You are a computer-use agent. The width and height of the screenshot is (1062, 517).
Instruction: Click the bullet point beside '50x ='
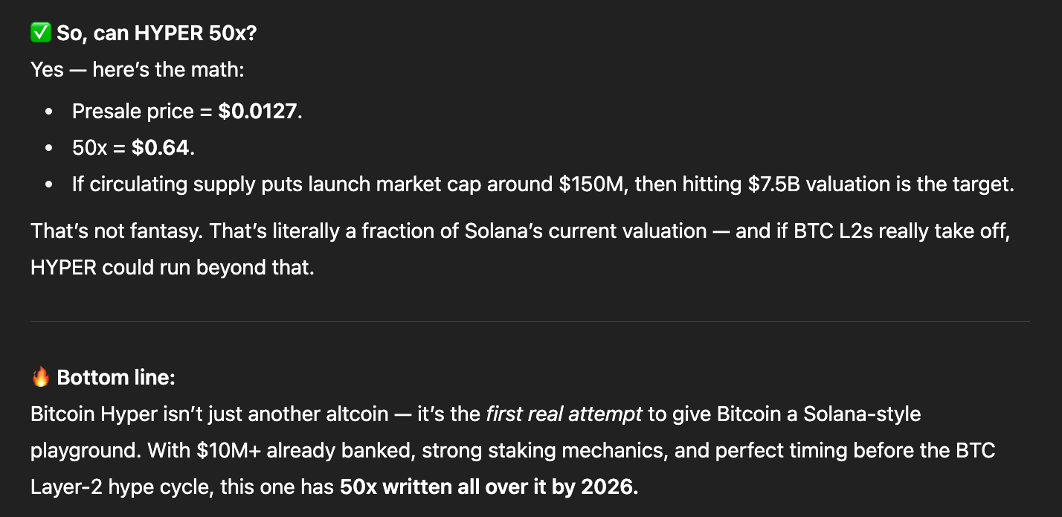(49, 148)
